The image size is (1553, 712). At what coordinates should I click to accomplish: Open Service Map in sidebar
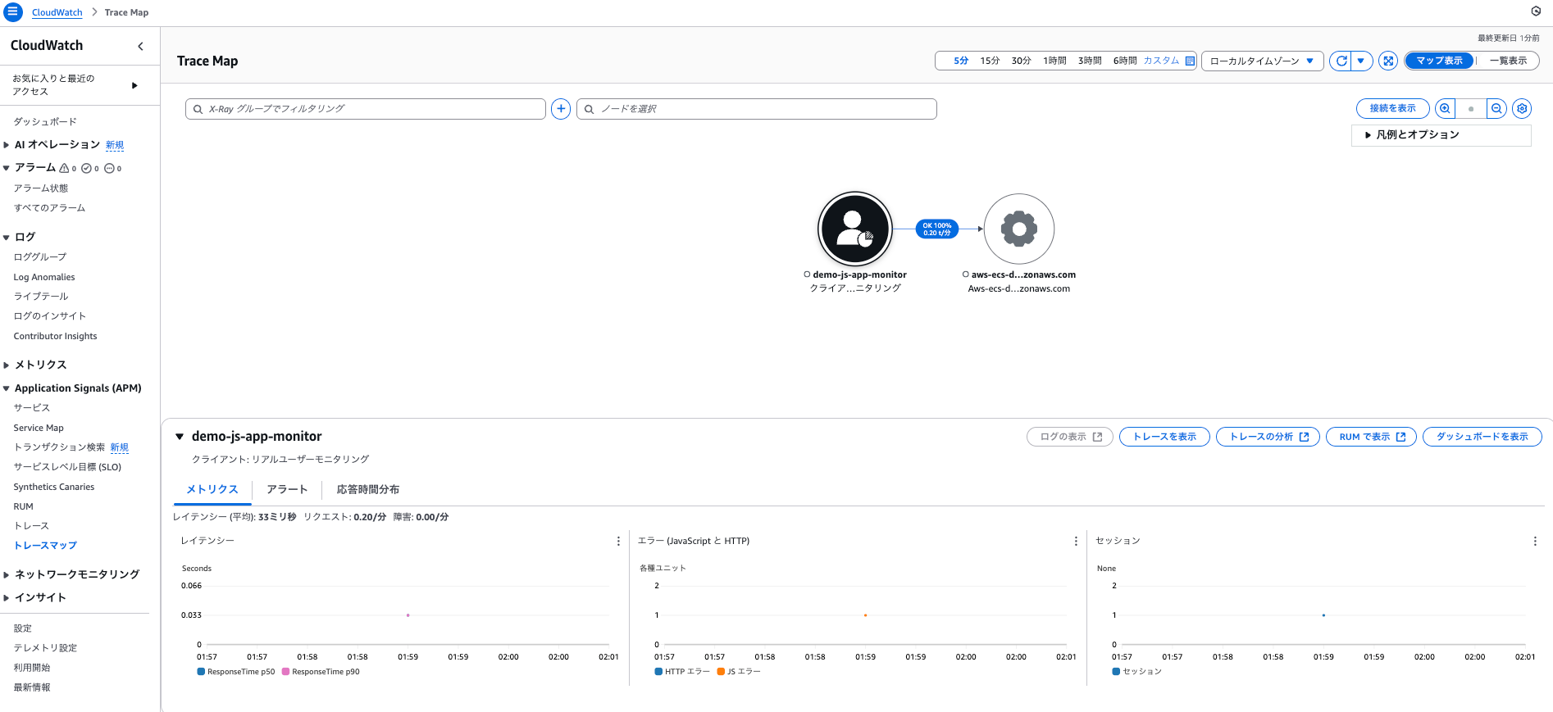tap(39, 428)
